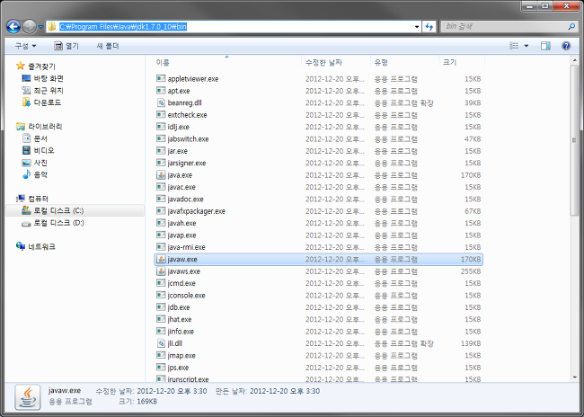Image resolution: width=584 pixels, height=417 pixels.
Task: Select 라이브러리 libraries in sidebar
Action: point(40,127)
